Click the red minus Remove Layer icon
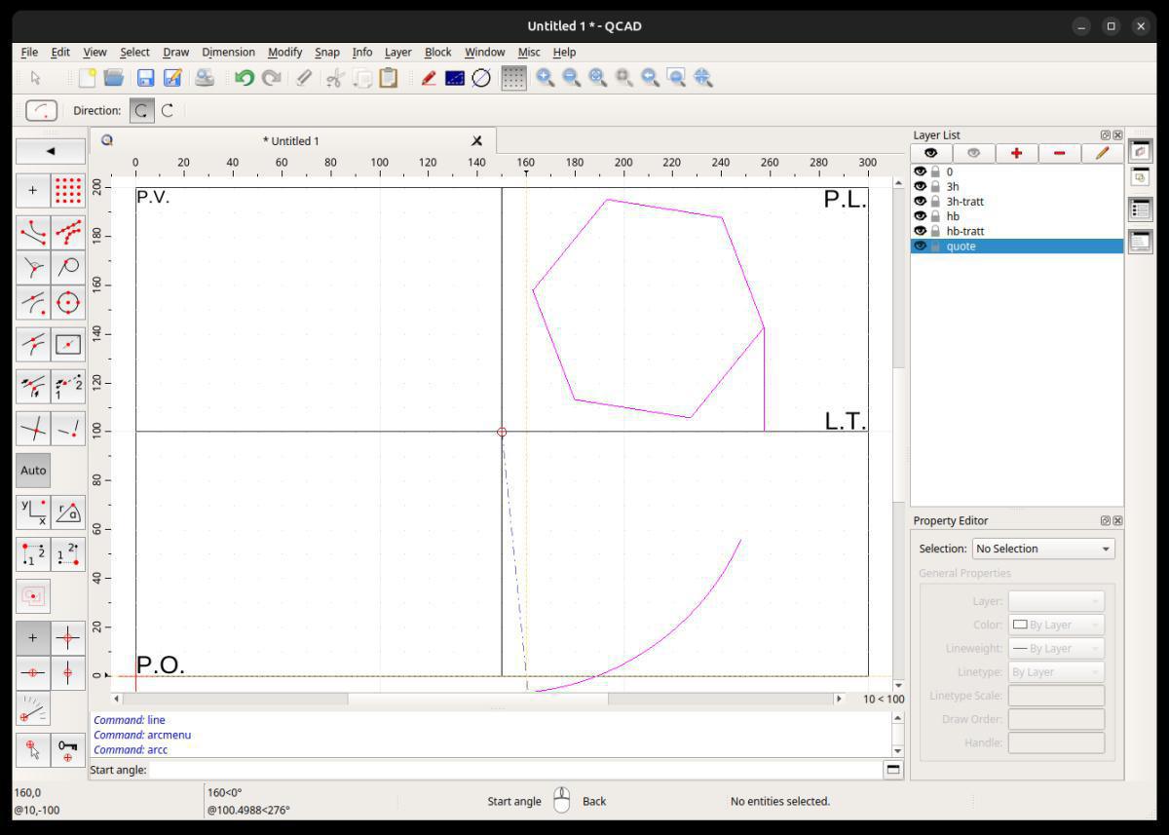The image size is (1169, 835). pos(1059,153)
